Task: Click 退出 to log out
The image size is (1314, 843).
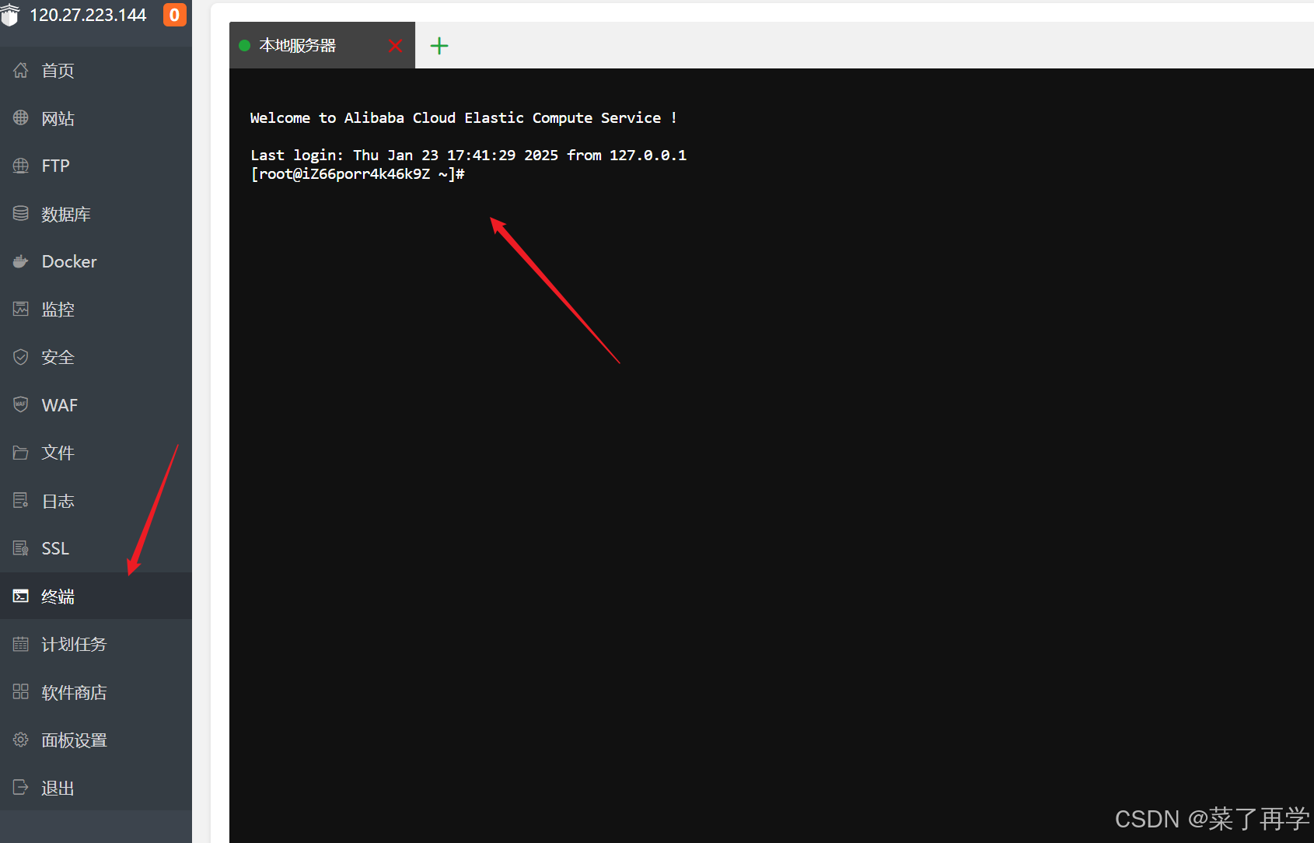Action: coord(96,788)
